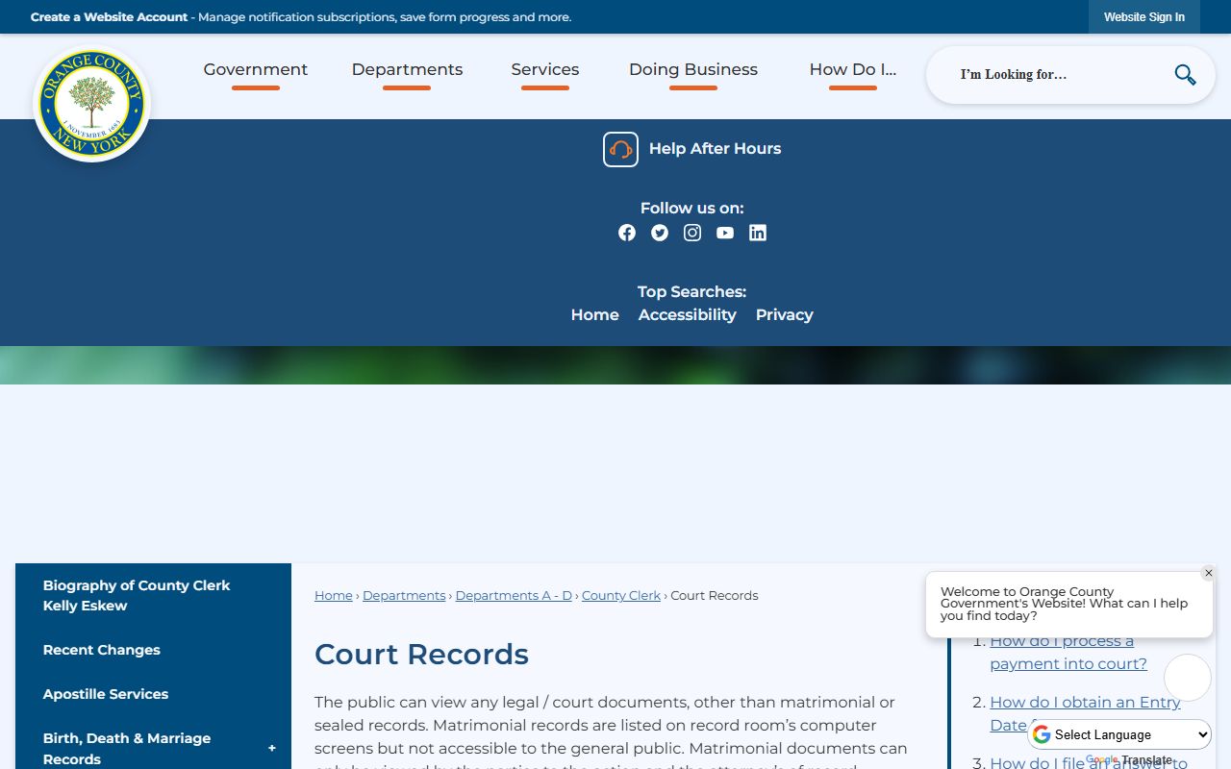
Task: Click Departments A - D breadcrumb link
Action: click(x=514, y=596)
